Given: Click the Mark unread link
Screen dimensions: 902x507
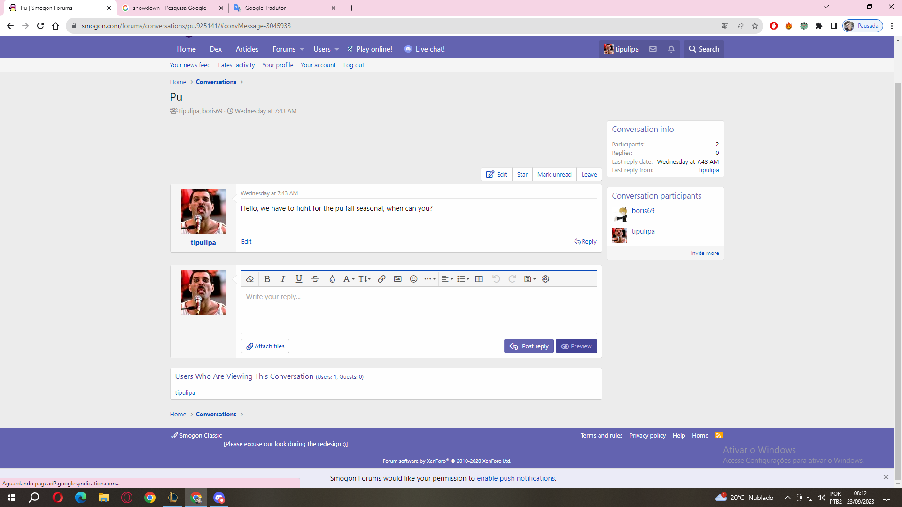Looking at the screenshot, I should click(x=554, y=174).
